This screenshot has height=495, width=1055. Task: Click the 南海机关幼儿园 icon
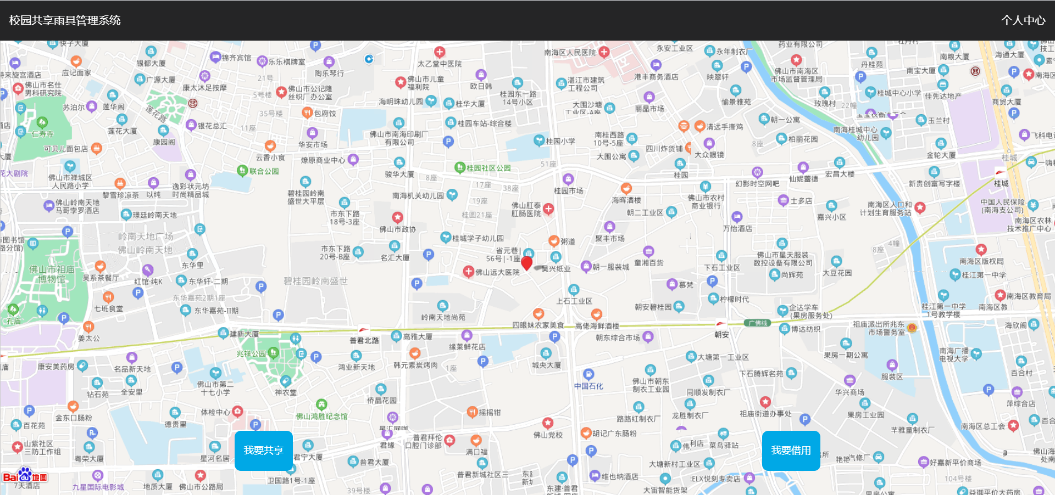[x=452, y=194]
